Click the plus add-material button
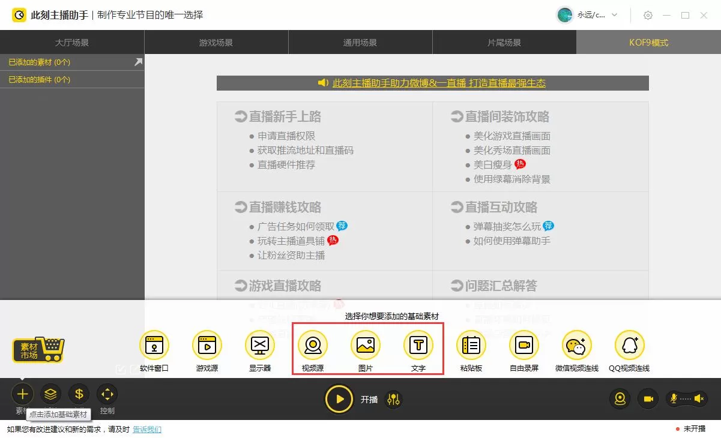The height and width of the screenshot is (438, 721). click(22, 394)
